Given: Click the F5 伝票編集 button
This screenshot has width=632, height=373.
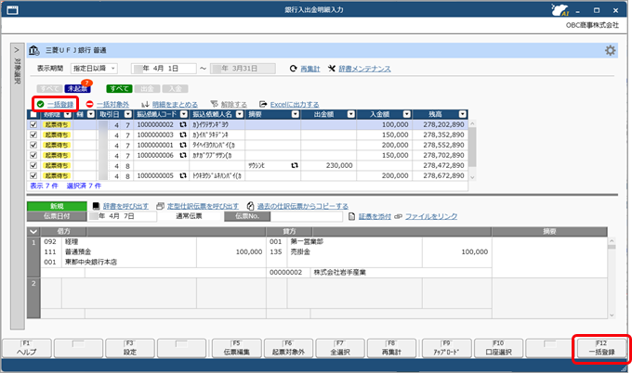Looking at the screenshot, I should (x=237, y=348).
